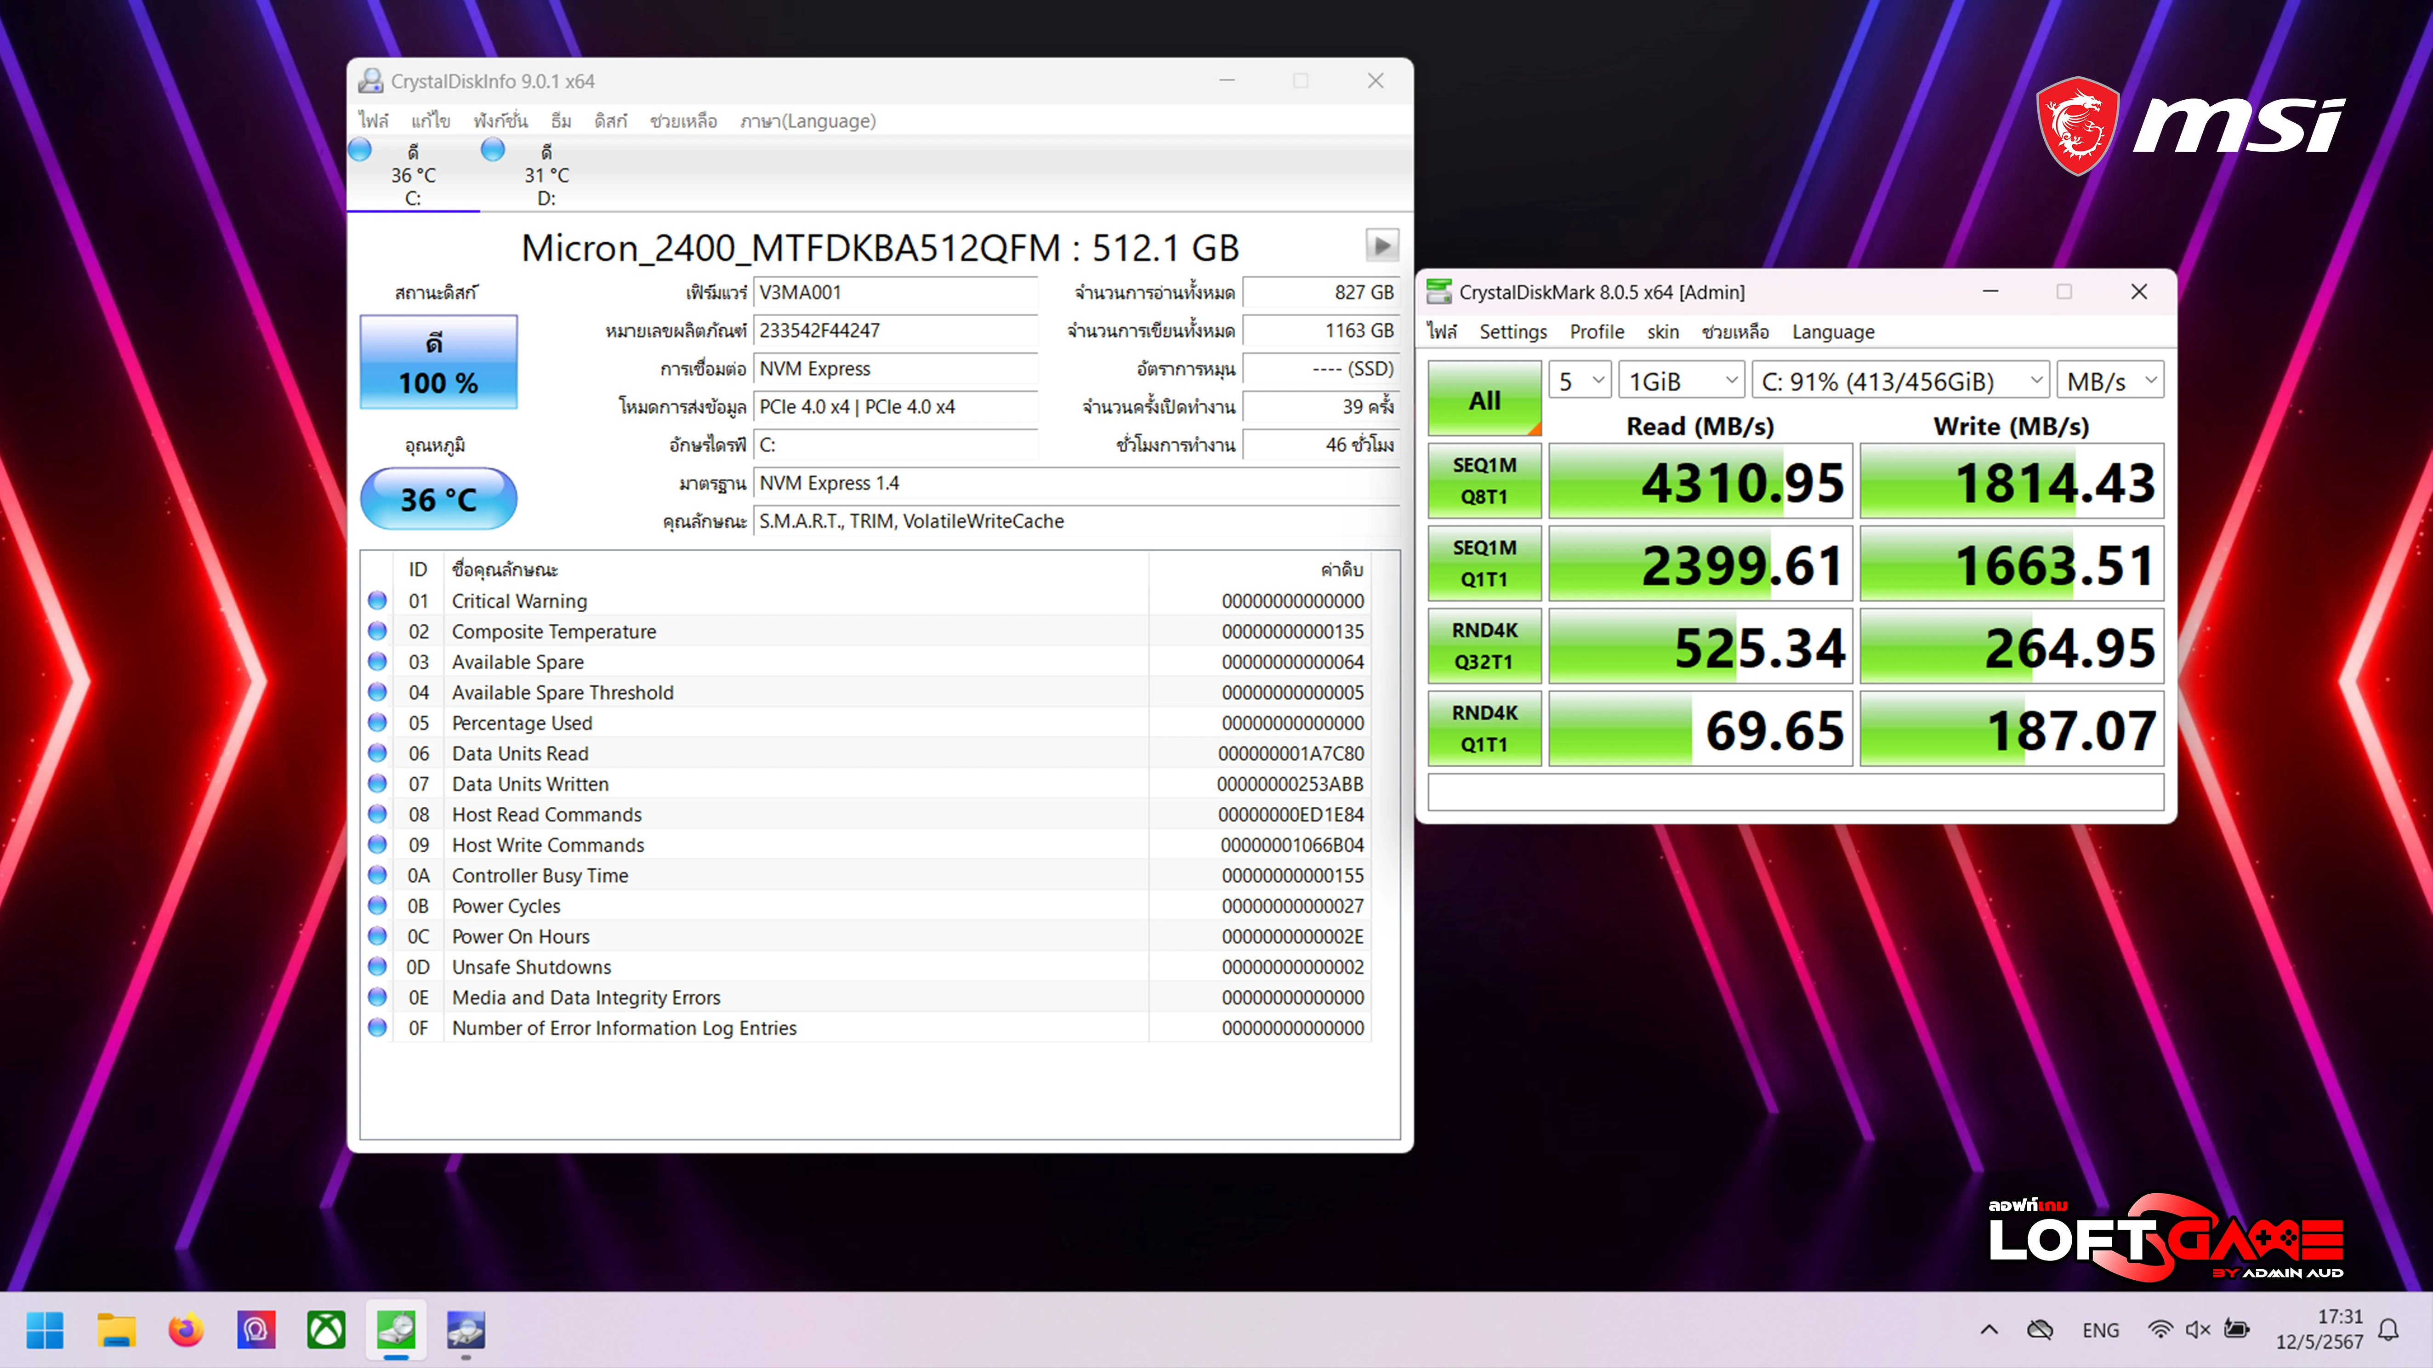2433x1368 pixels.
Task: Open test count dropdown showing 5
Action: [x=1580, y=381]
